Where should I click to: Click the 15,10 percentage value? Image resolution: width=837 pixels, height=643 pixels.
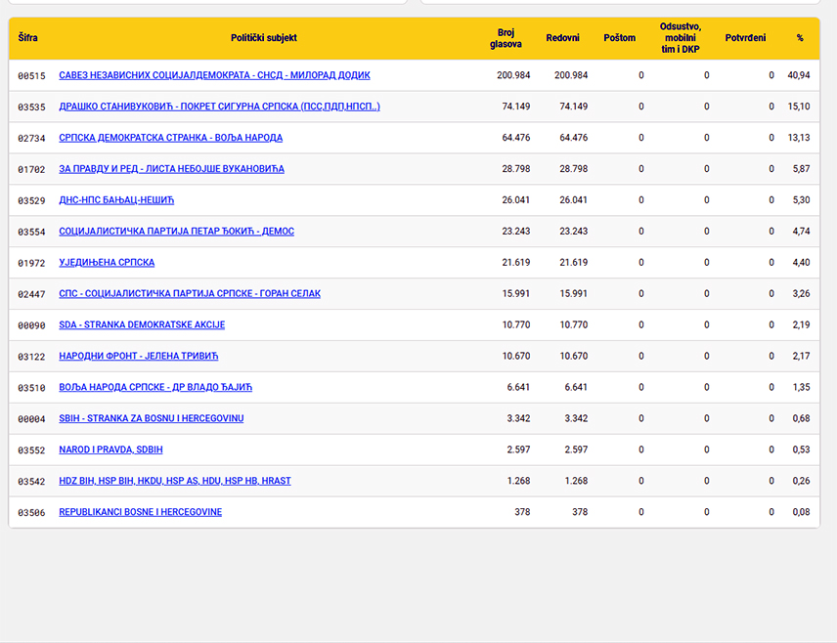click(799, 107)
